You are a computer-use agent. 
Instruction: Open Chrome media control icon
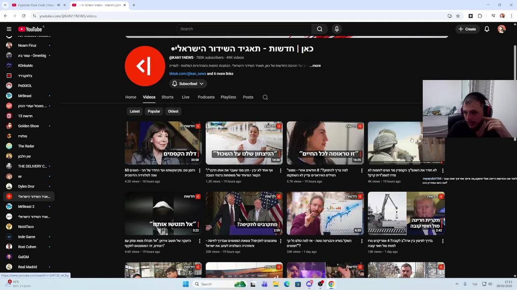click(493, 16)
